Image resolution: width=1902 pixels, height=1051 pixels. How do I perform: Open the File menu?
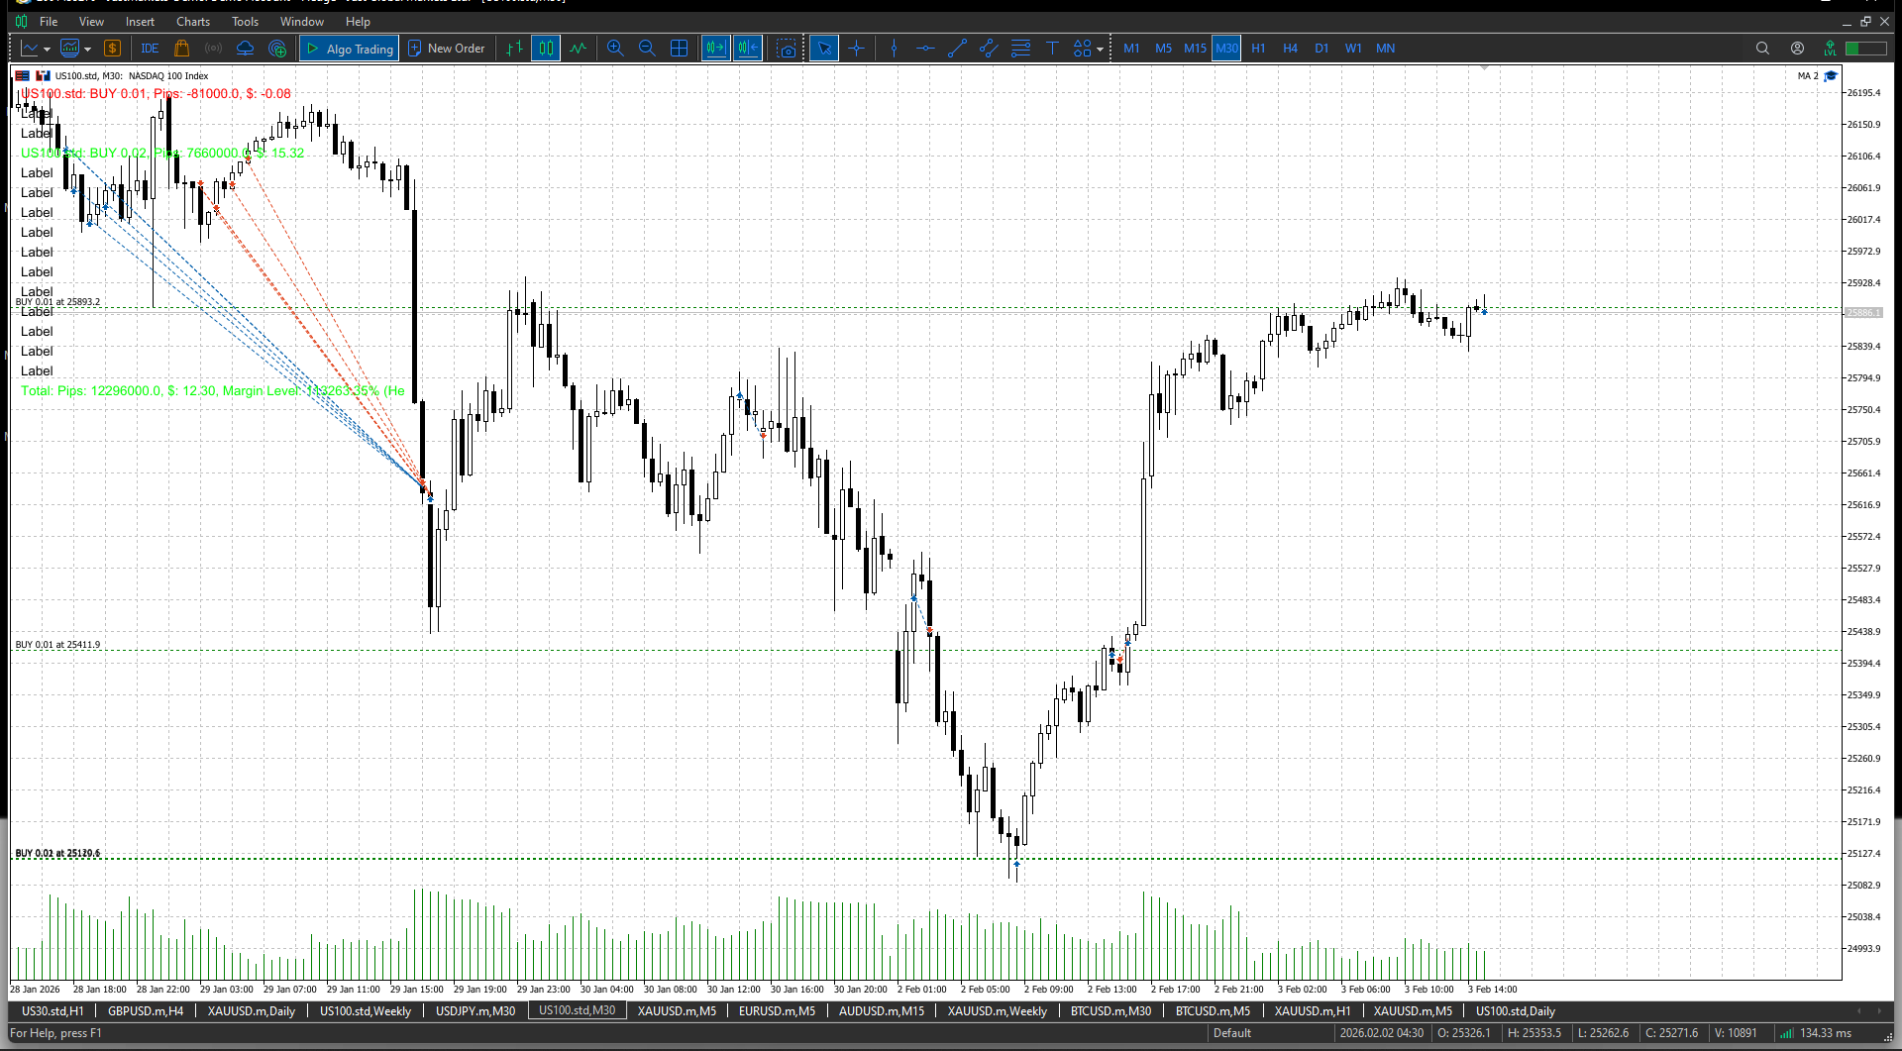[x=49, y=21]
